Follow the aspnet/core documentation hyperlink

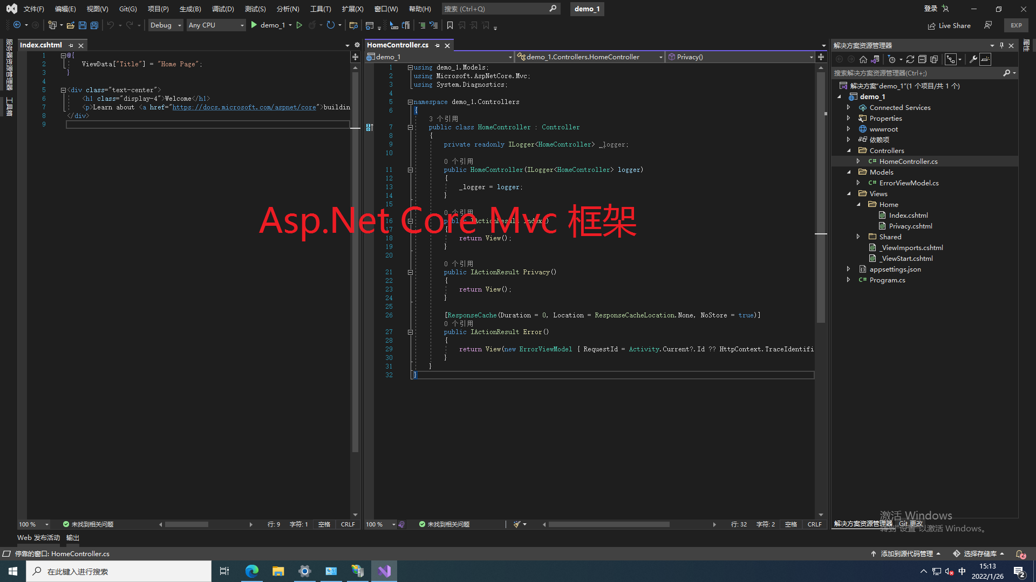point(244,107)
